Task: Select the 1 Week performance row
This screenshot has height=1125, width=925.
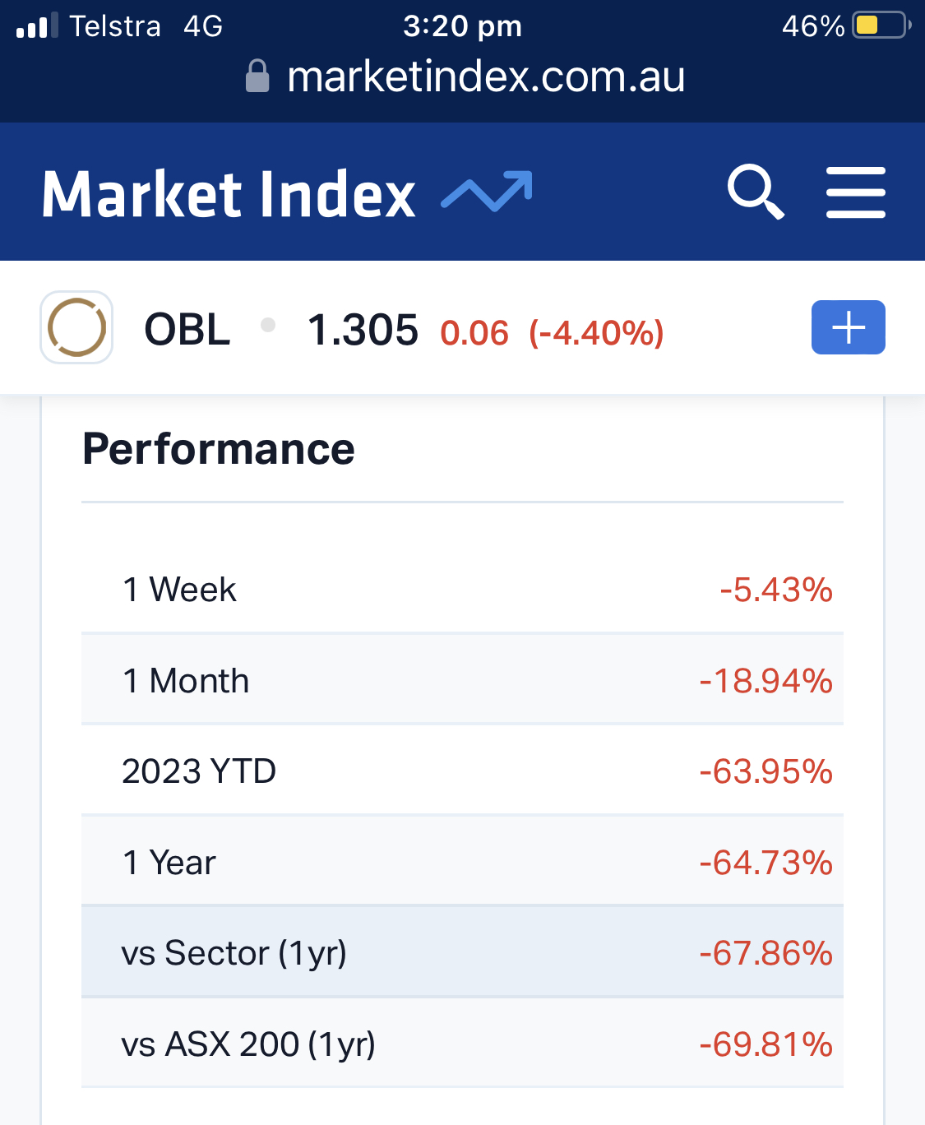Action: point(462,590)
